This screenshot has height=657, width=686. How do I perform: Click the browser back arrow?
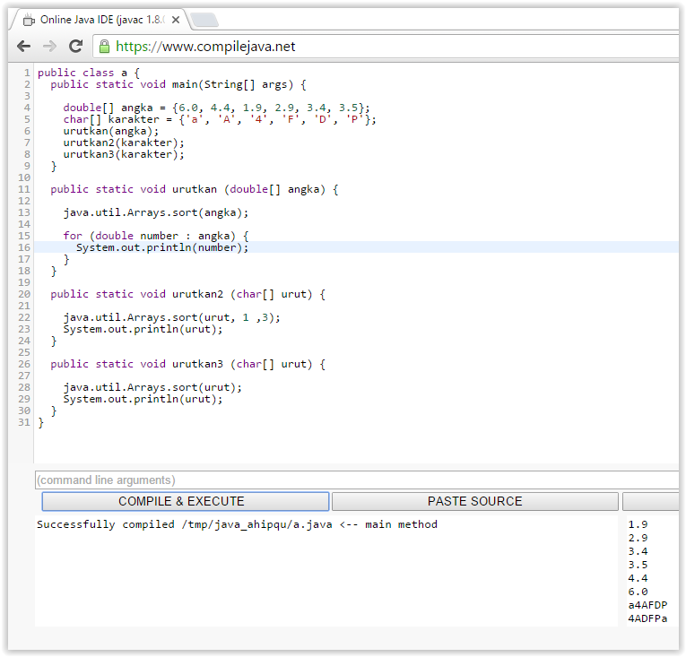pos(23,46)
